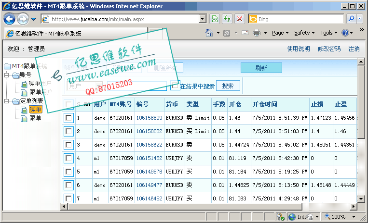Image resolution: width=368 pixels, height=223 pixels.
Task: Toggle the 在结果中搜索 checkbox
Action: [175, 86]
